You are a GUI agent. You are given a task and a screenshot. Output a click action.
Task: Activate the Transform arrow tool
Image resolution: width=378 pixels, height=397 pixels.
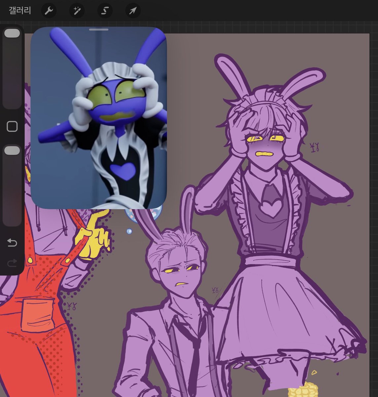coord(133,11)
